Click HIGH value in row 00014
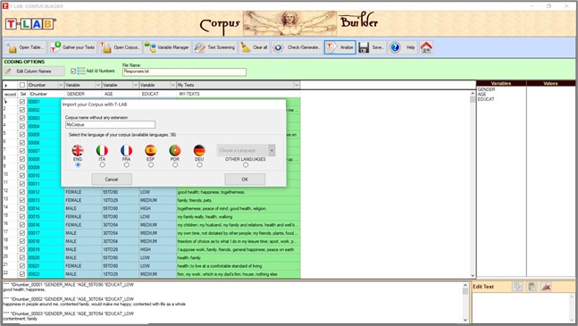Image resolution: width=578 pixels, height=326 pixels. (157, 208)
